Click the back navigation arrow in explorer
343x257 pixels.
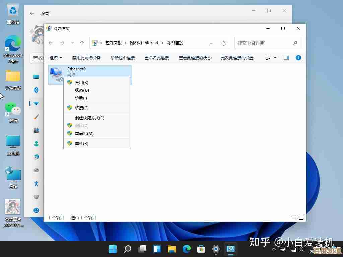51,43
